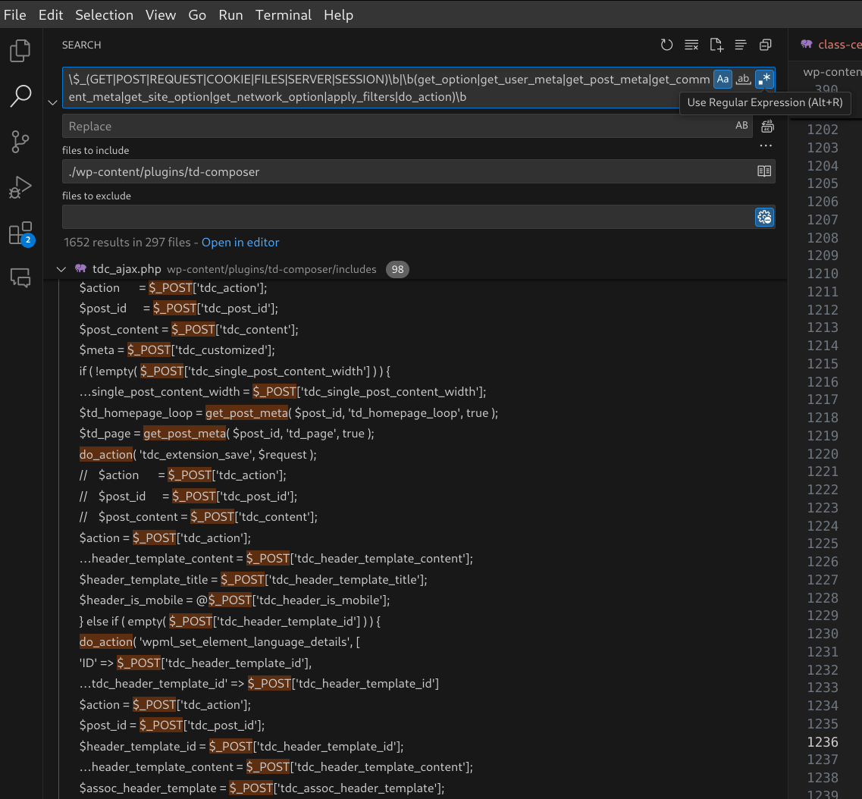Screen dimensions: 862x799
Task: Click the Open in editor link
Action: point(240,243)
